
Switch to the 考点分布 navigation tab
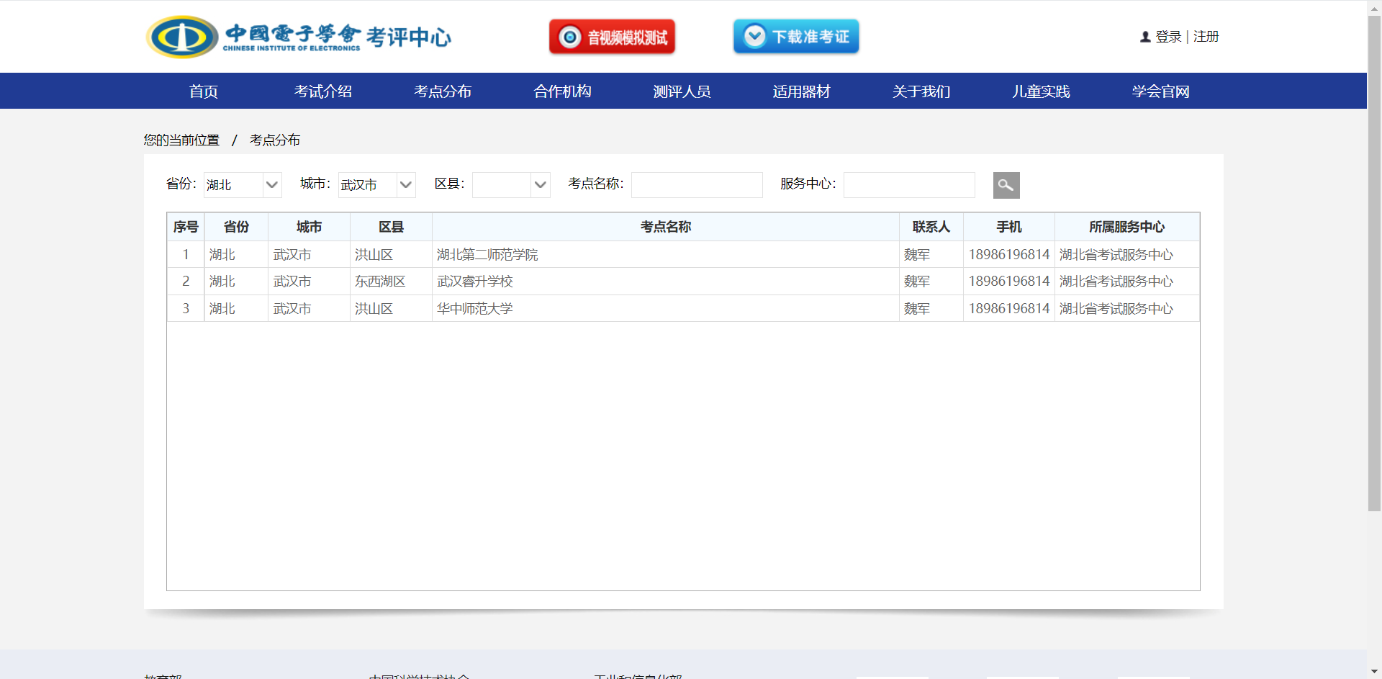(x=442, y=91)
